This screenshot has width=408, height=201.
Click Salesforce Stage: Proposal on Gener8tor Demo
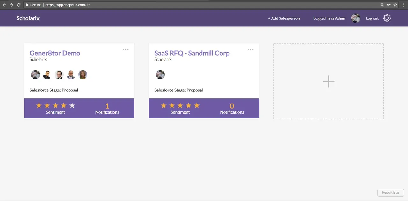(x=54, y=90)
